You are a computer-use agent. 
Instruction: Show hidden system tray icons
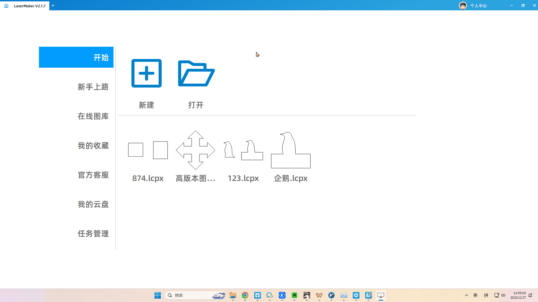(467, 295)
